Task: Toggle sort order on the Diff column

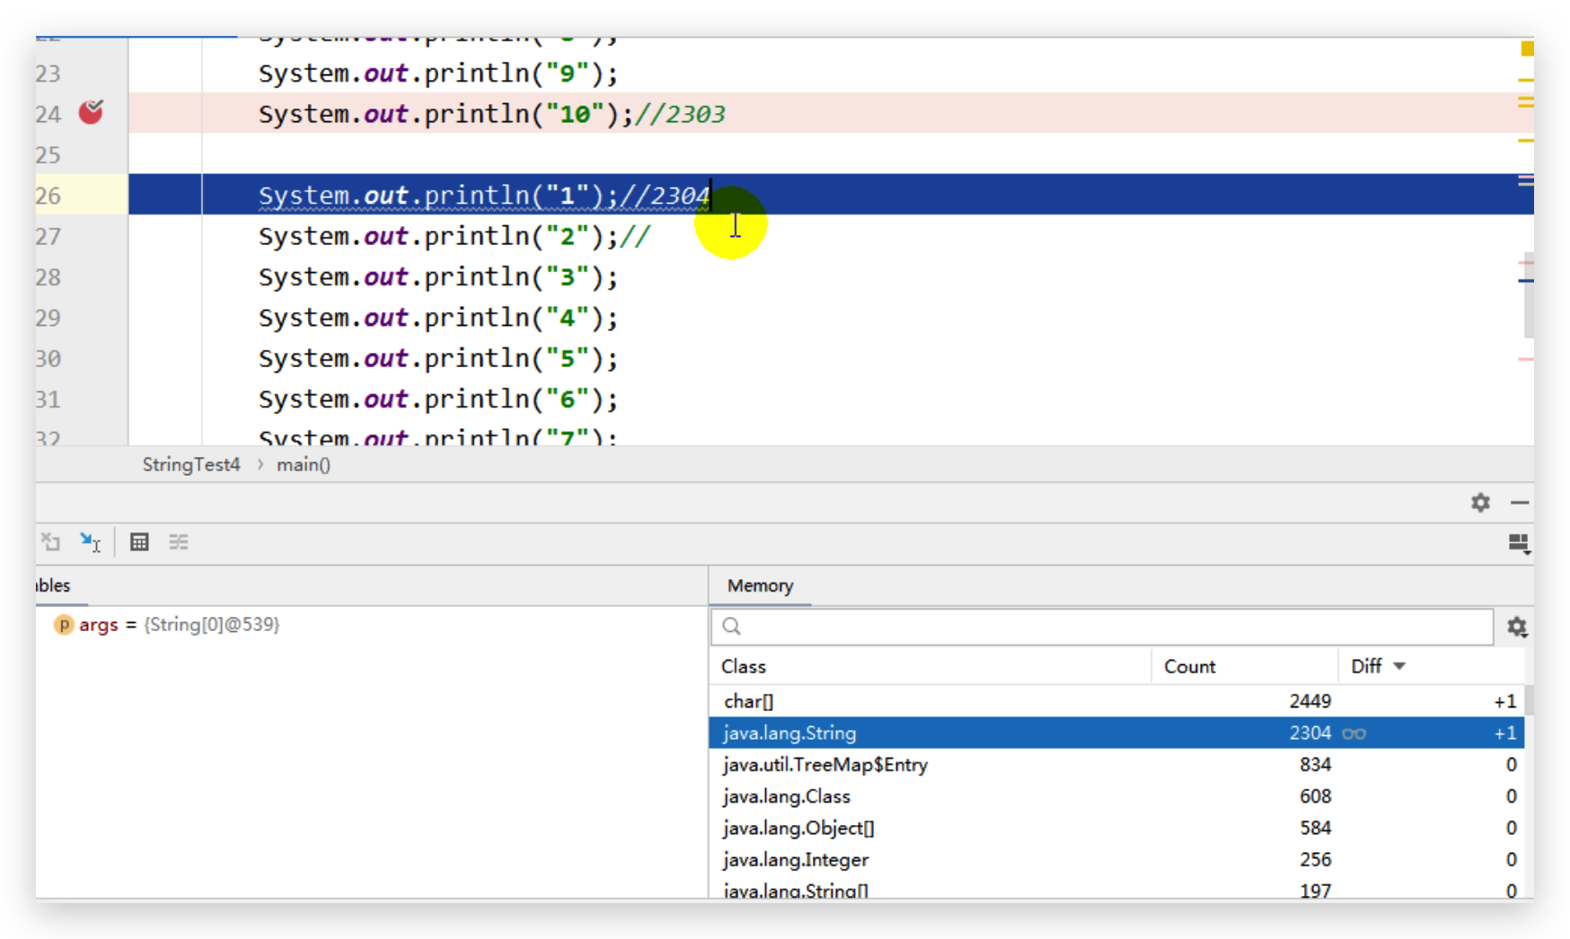Action: point(1377,666)
